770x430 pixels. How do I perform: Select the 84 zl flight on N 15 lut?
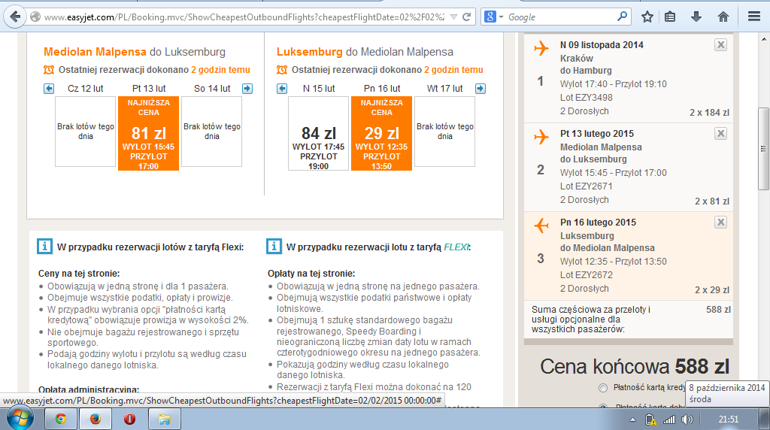(x=319, y=134)
